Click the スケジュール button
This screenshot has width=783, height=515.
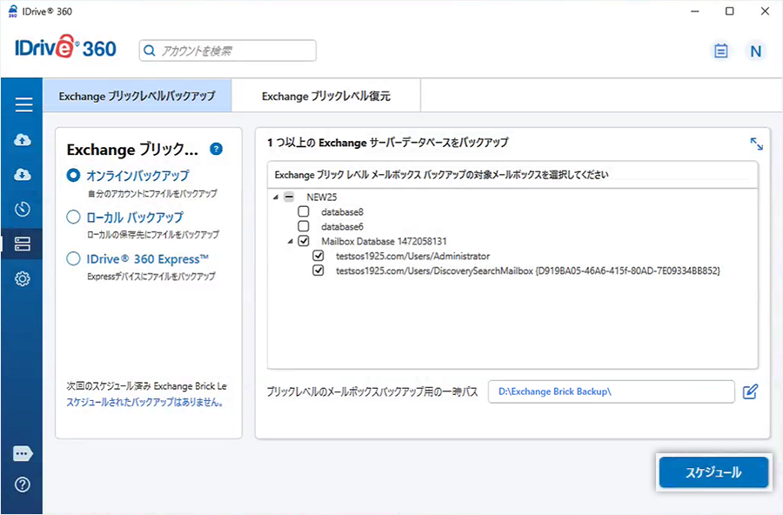(x=713, y=472)
